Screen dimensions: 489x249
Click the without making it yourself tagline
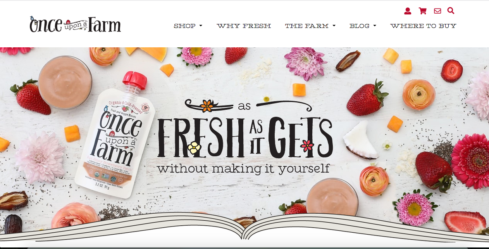243,168
